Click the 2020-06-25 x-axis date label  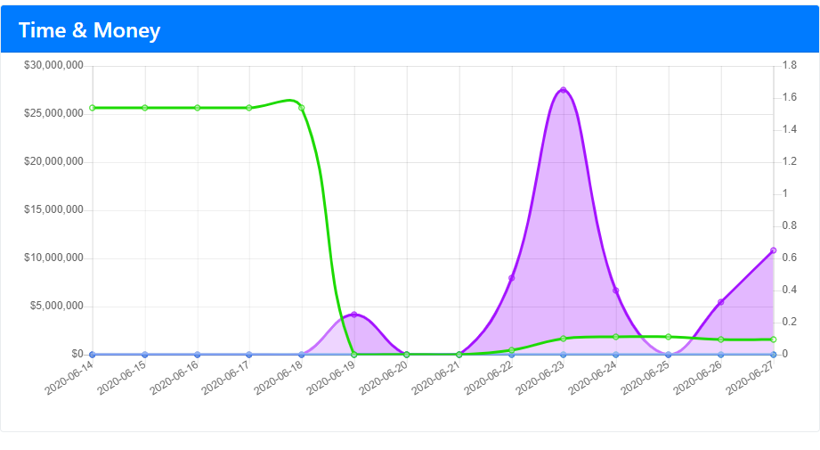pyautogui.click(x=645, y=378)
